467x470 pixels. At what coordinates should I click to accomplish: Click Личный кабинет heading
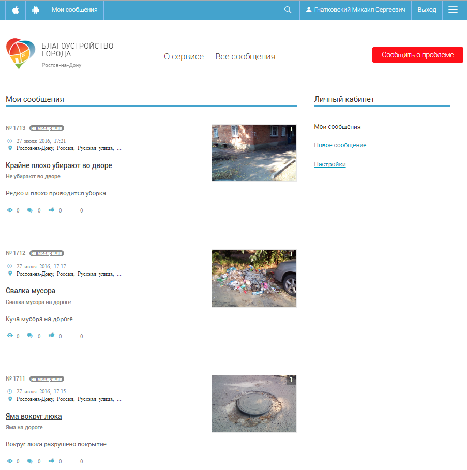click(344, 99)
